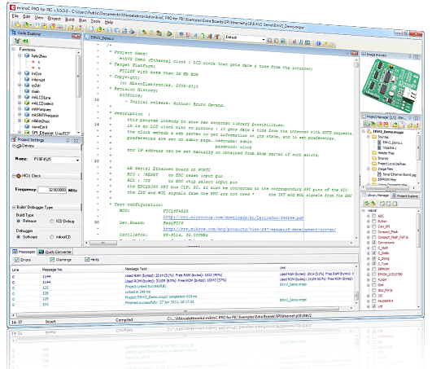Open the Build menu
Screen dimensions: 432x369
tap(69, 20)
